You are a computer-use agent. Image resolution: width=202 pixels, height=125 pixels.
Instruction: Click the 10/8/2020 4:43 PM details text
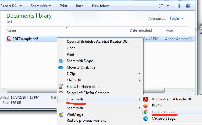(x=25, y=97)
